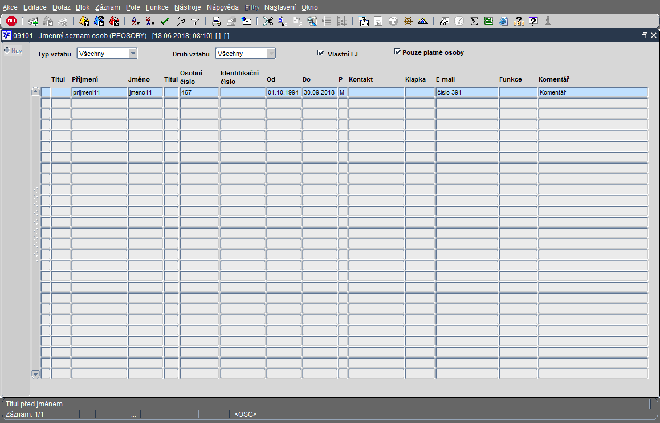The image size is (660, 423).
Task: Click the empty Funkce cell in first row
Action: click(518, 92)
